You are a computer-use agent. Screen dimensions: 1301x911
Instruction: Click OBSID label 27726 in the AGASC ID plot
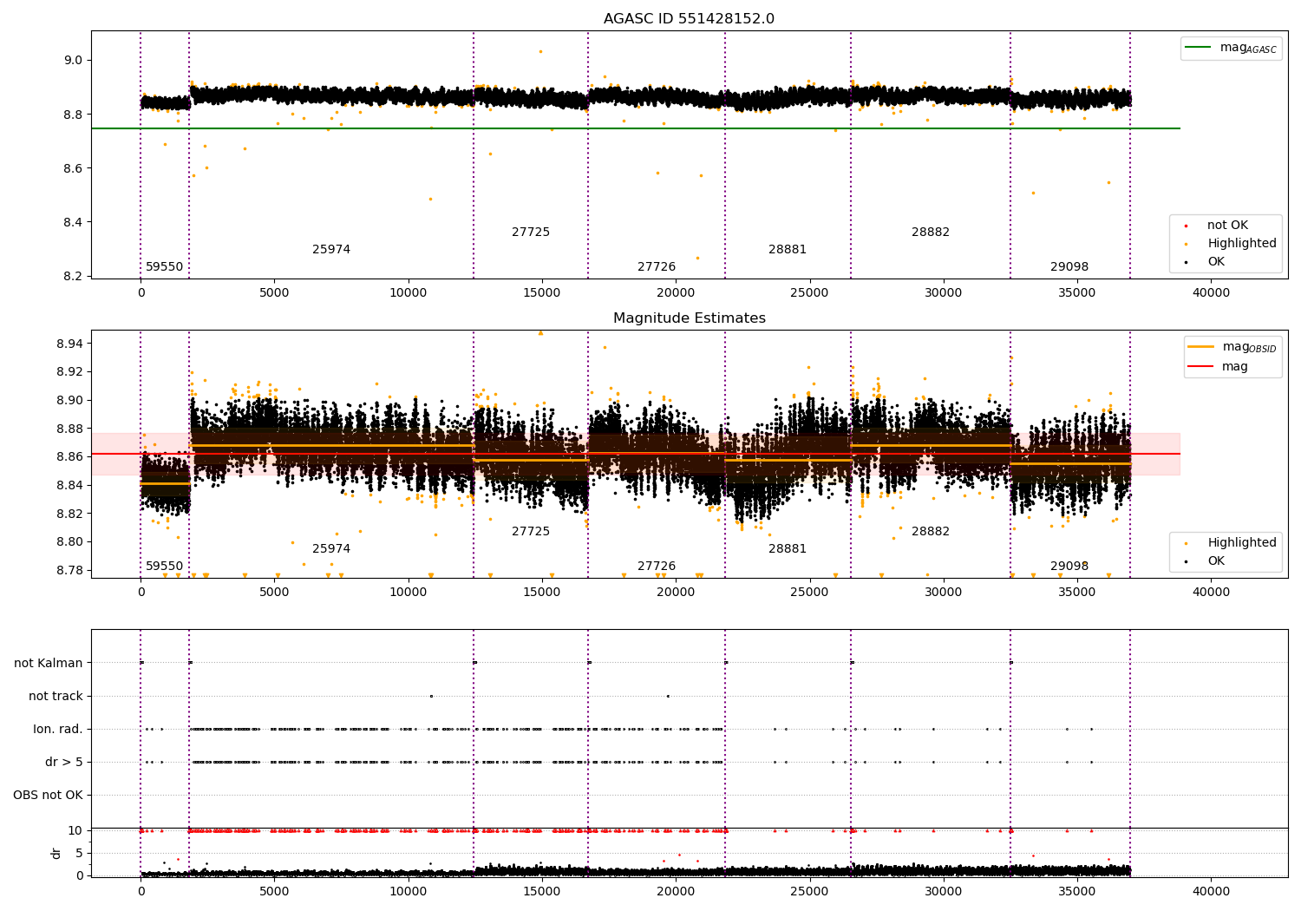tap(657, 267)
